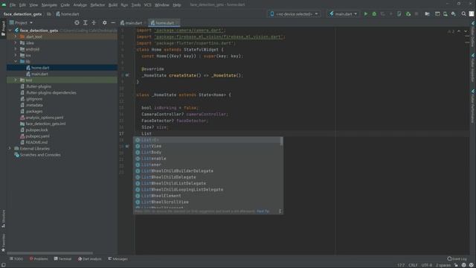
Task: Expand the .dart_tool folder
Action: tap(16, 36)
